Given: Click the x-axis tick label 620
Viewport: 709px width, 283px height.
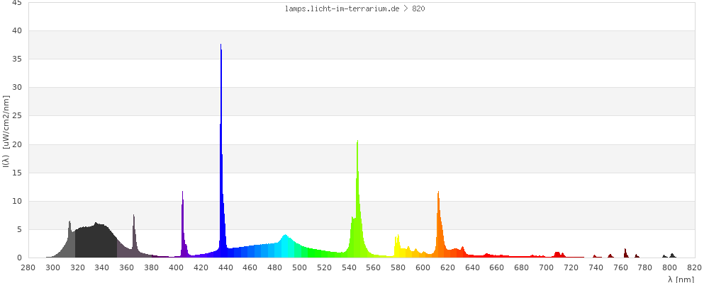Looking at the screenshot, I should point(447,267).
